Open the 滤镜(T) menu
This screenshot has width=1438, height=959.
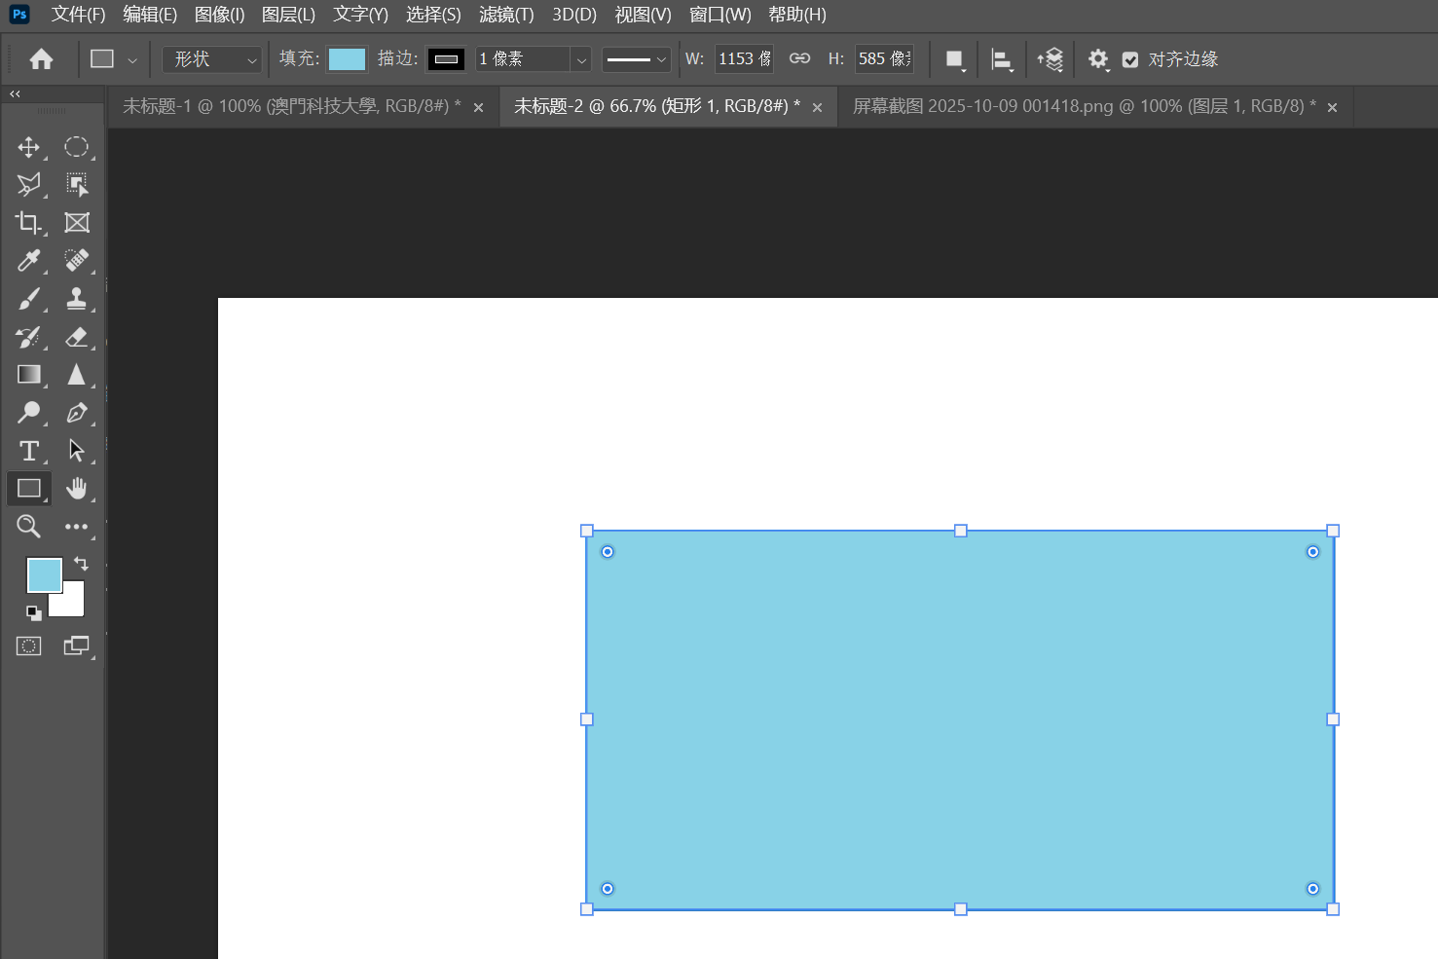506,15
